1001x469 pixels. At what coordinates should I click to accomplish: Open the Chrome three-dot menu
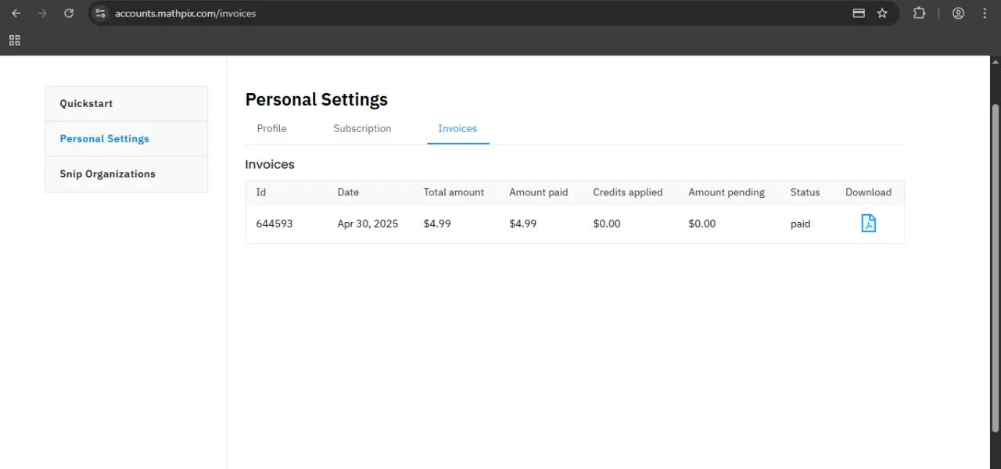[x=985, y=13]
